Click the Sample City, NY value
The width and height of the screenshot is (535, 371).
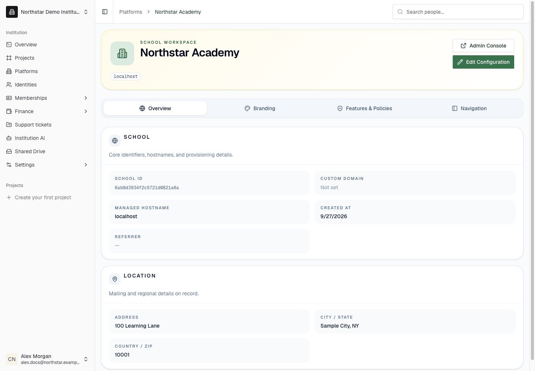click(340, 326)
